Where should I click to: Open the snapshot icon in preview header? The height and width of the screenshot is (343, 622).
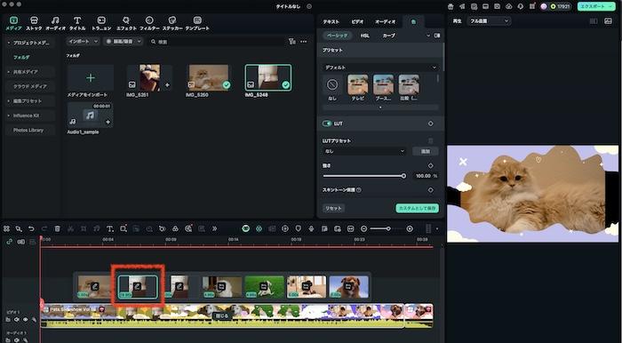coord(608,21)
